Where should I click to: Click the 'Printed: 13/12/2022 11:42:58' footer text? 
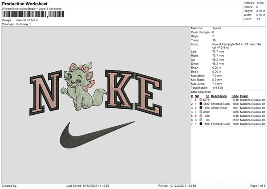click(x=177, y=185)
